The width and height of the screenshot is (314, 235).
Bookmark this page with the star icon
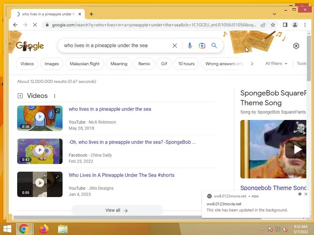click(x=273, y=25)
